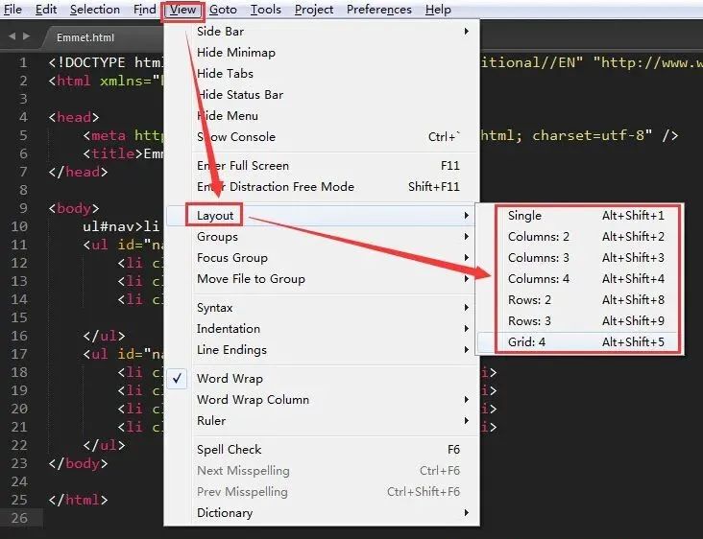Select Prev Misspelling
The width and height of the screenshot is (703, 539).
[322, 492]
